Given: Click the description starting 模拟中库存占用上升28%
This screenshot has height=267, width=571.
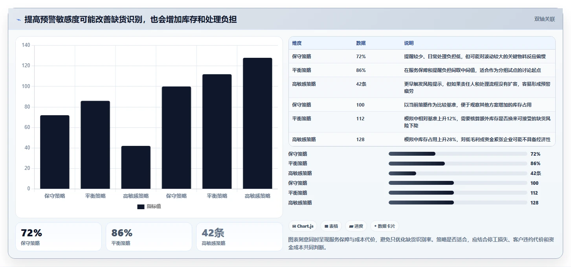Looking at the screenshot, I should (477, 140).
